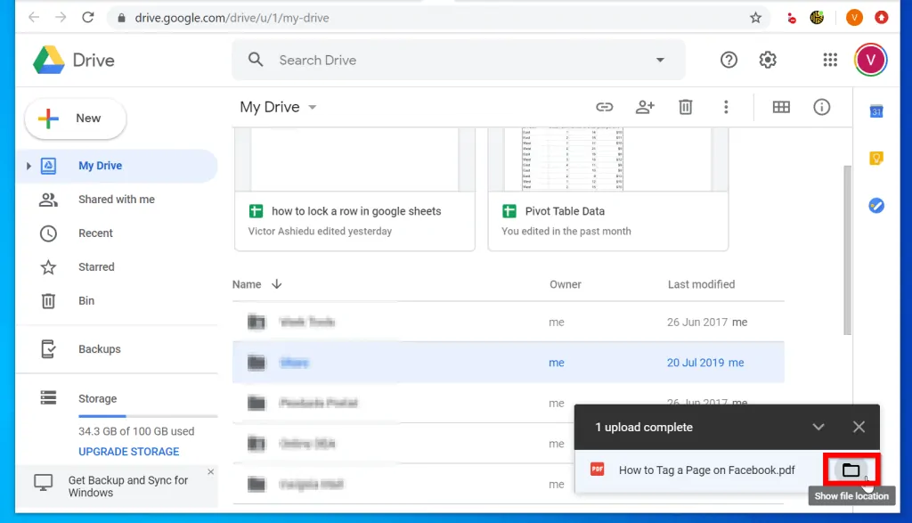The image size is (912, 523).
Task: Click the storage usage progress bar
Action: (x=148, y=416)
